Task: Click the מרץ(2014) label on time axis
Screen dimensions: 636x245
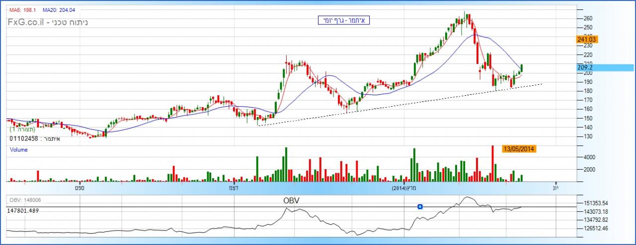Action: [403, 188]
